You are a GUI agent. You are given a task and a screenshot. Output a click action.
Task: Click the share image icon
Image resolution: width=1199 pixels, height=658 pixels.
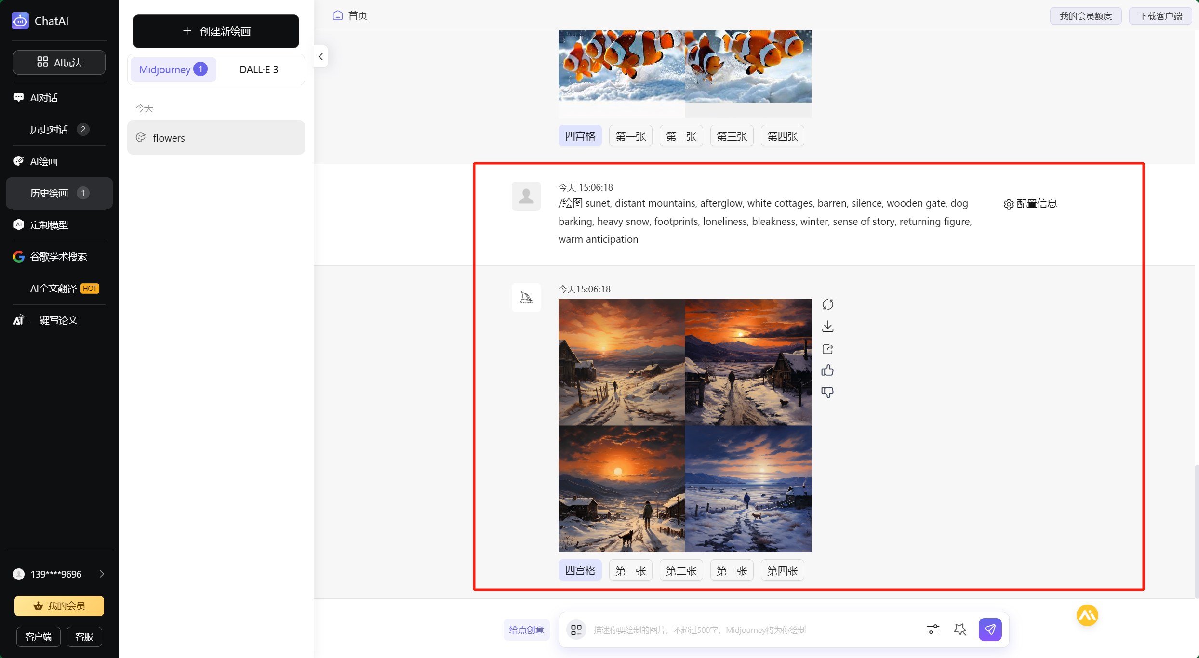pyautogui.click(x=827, y=349)
